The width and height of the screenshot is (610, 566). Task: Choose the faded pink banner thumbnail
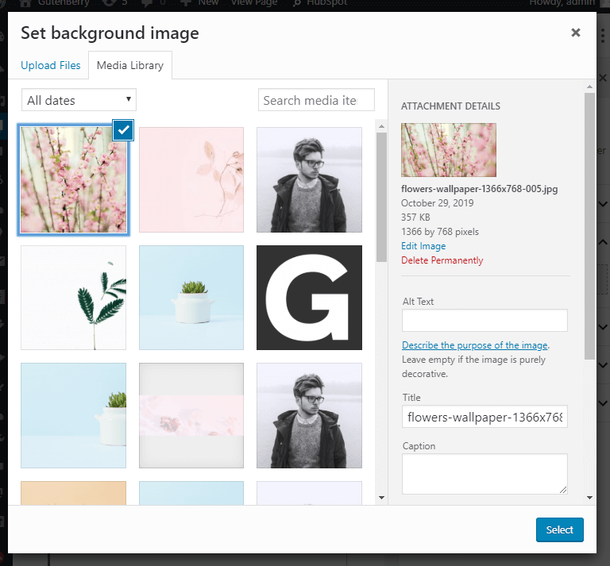(191, 415)
